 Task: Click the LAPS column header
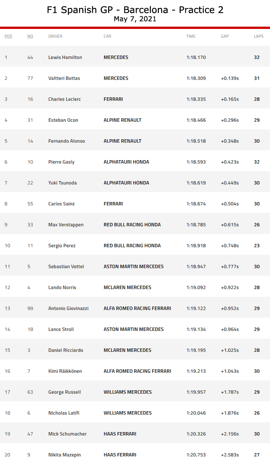(259, 37)
